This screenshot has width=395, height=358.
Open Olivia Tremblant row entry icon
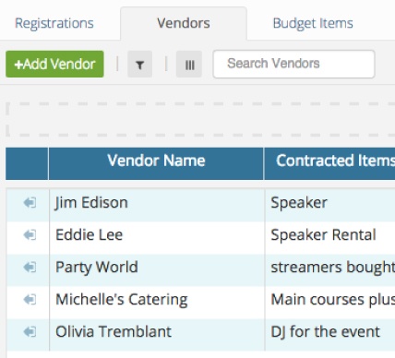click(30, 331)
